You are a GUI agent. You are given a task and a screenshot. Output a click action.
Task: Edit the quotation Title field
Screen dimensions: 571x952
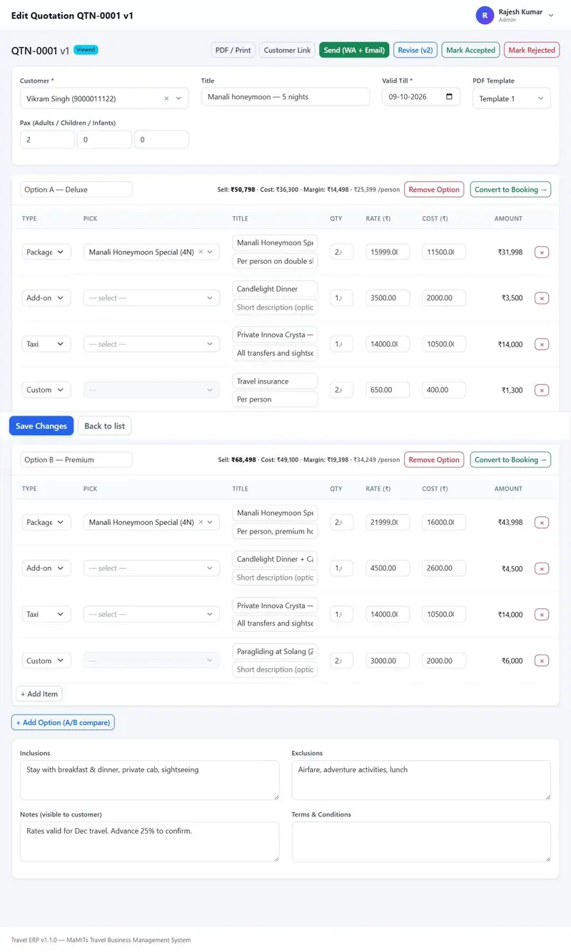pyautogui.click(x=285, y=96)
